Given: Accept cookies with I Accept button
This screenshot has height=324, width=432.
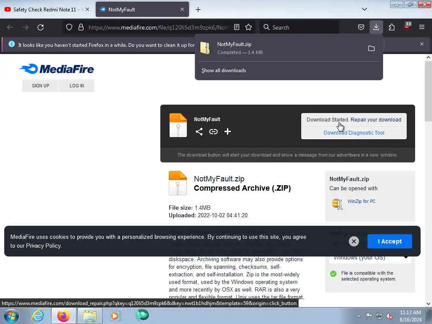Looking at the screenshot, I should 389,241.
